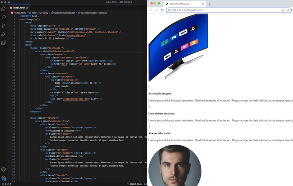Click the div class="showcase" code line

point(54,73)
